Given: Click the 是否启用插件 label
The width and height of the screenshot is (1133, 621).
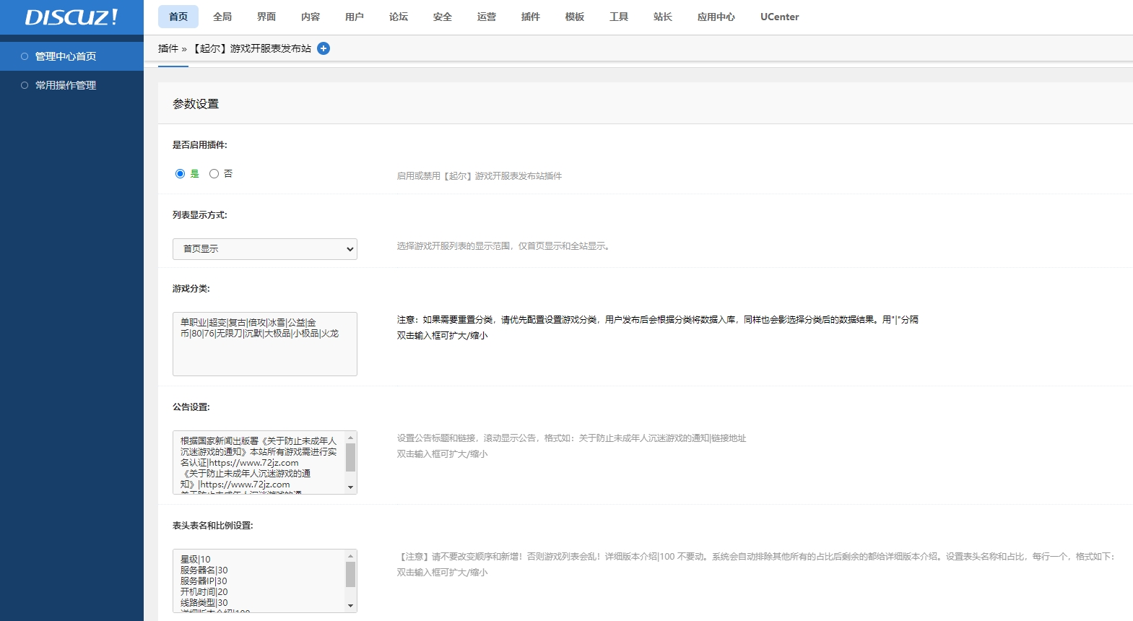Looking at the screenshot, I should click(x=200, y=145).
